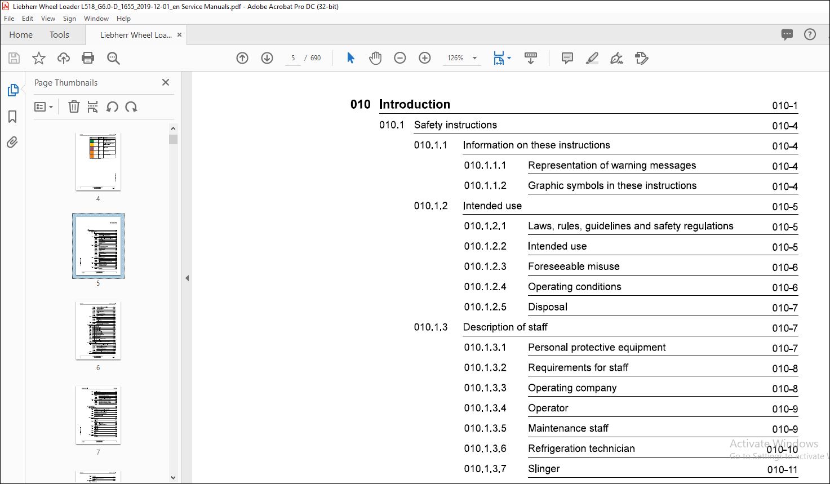Add a sticky note comment

(x=567, y=58)
